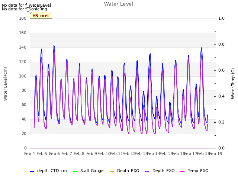Click the 0.2 tick on right axis
This screenshot has width=238, height=178.
(221, 122)
